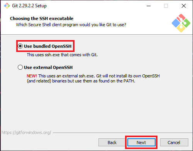The image size is (193, 151).
Task: Click the separator line beside the gitforwindows URL
Action: tap(123, 133)
